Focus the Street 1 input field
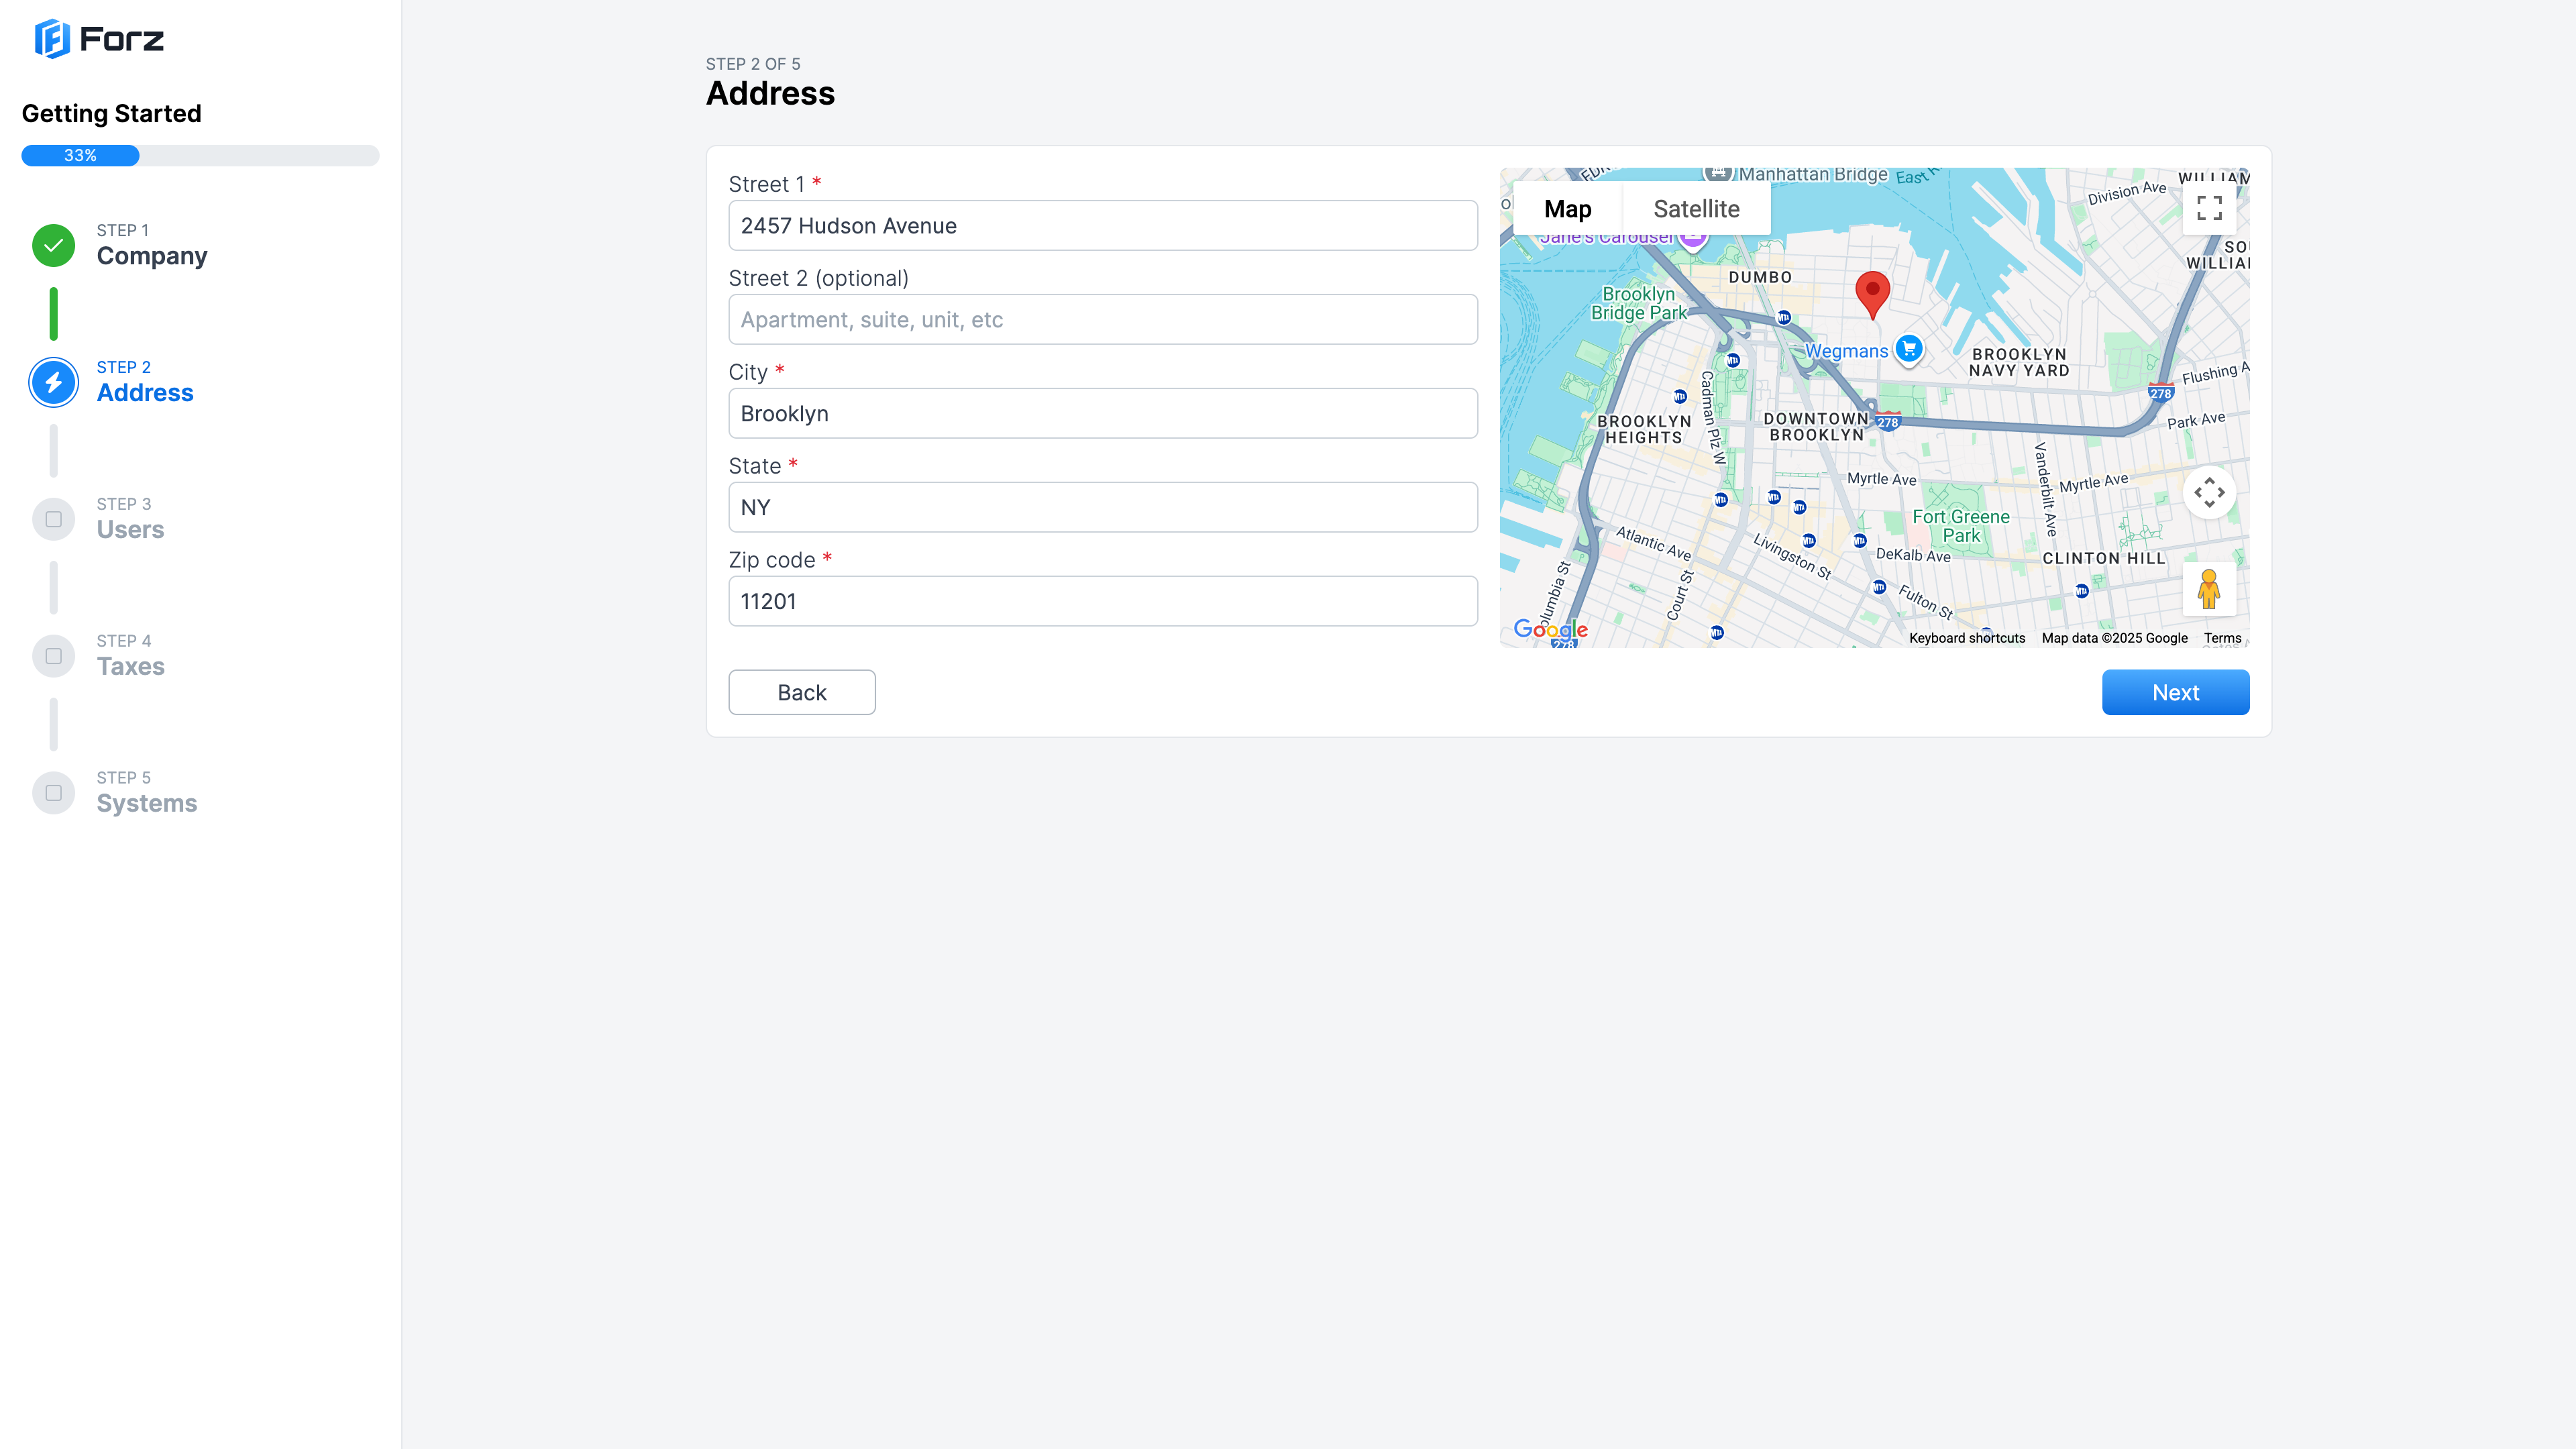Screen dimensions: 2576x1449 [1103, 225]
